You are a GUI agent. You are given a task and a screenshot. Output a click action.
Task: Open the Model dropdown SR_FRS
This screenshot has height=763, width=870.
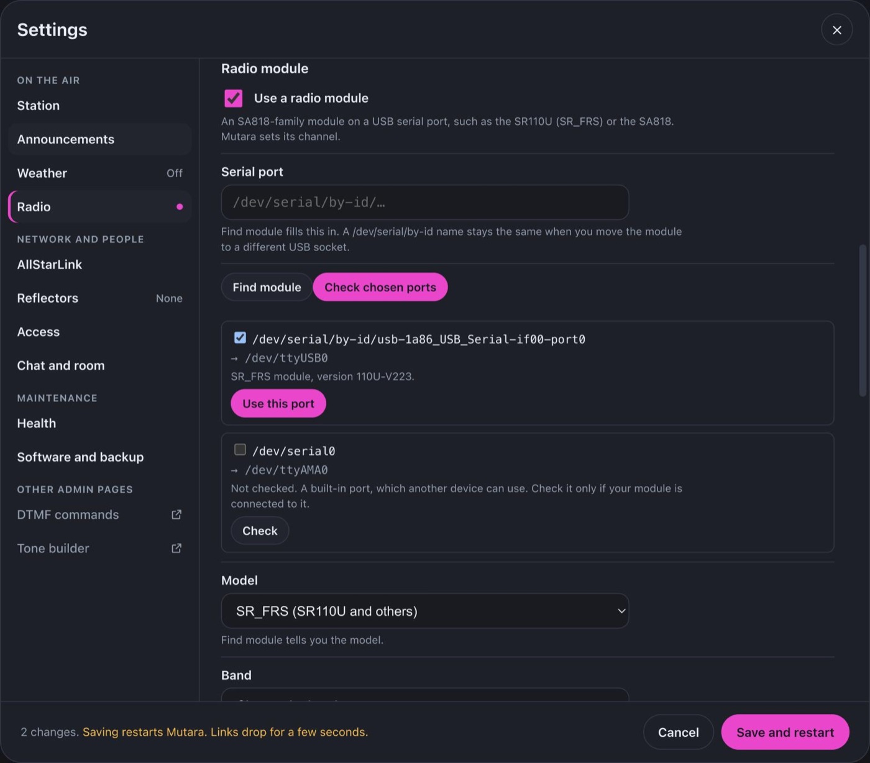(425, 611)
